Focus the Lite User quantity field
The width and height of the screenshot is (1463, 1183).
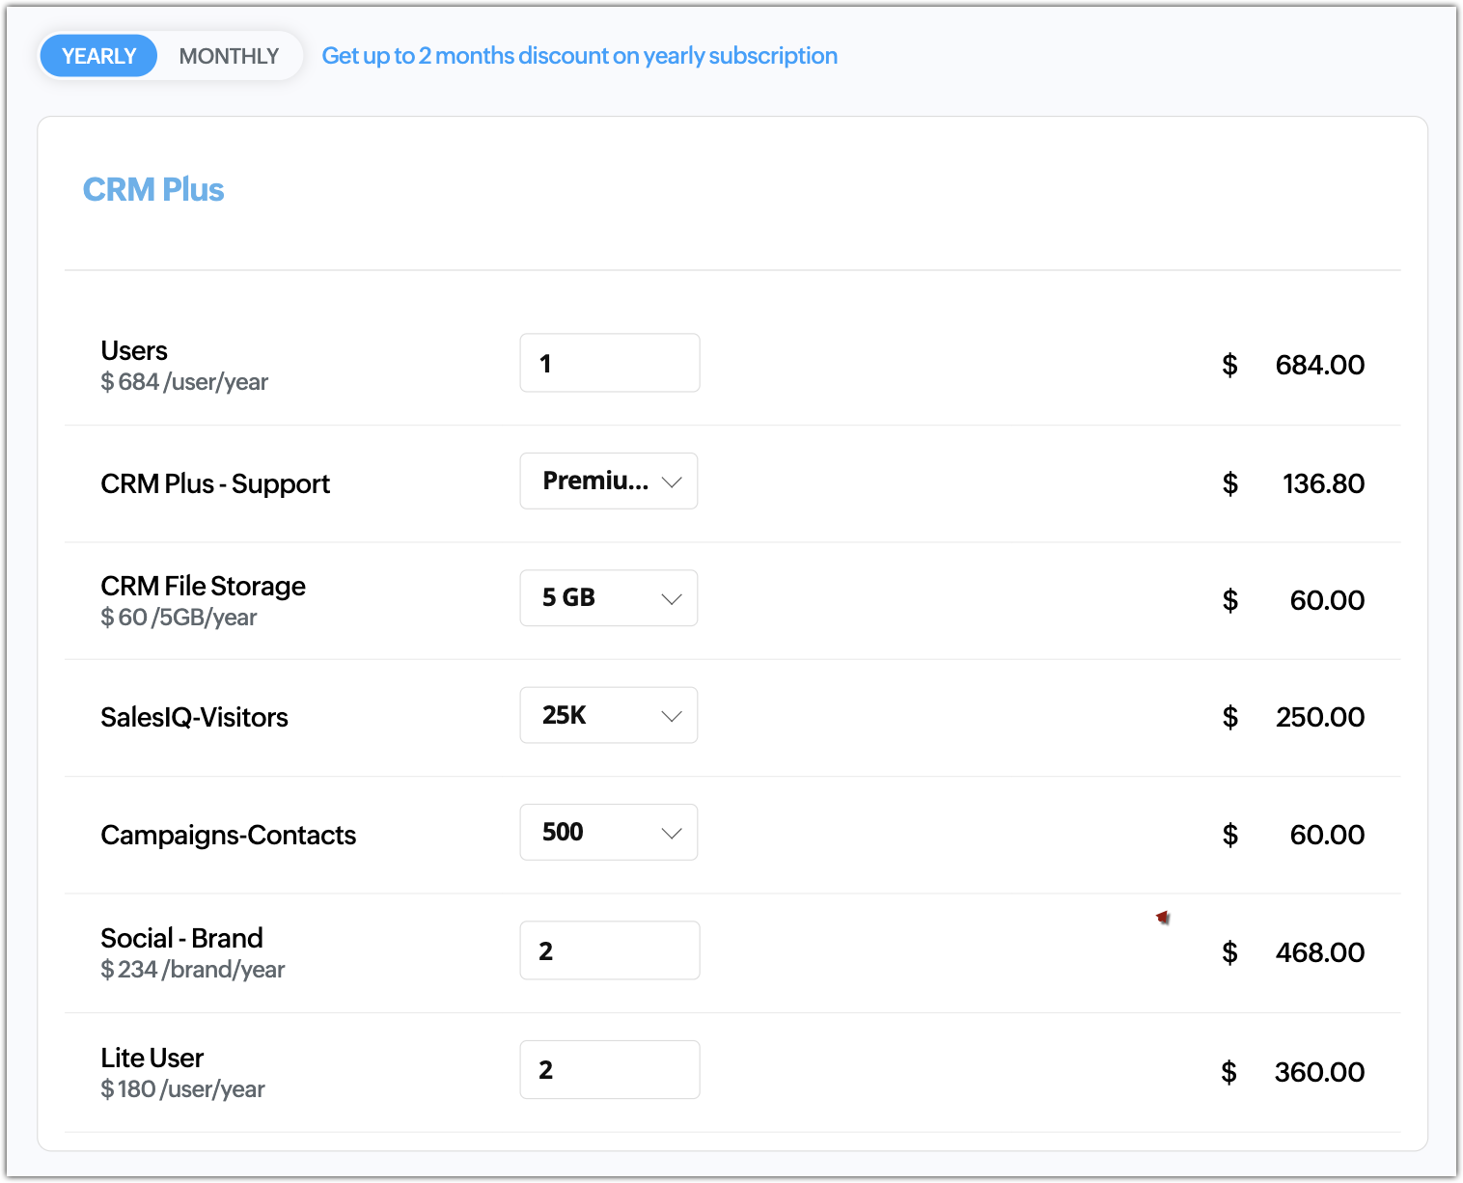pos(609,1069)
